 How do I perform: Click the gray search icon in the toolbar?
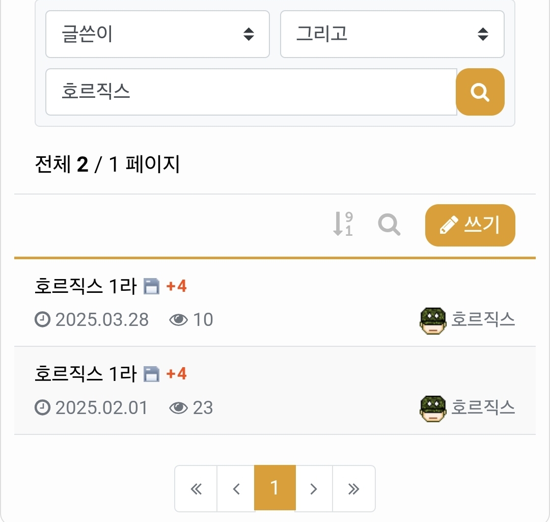(389, 225)
